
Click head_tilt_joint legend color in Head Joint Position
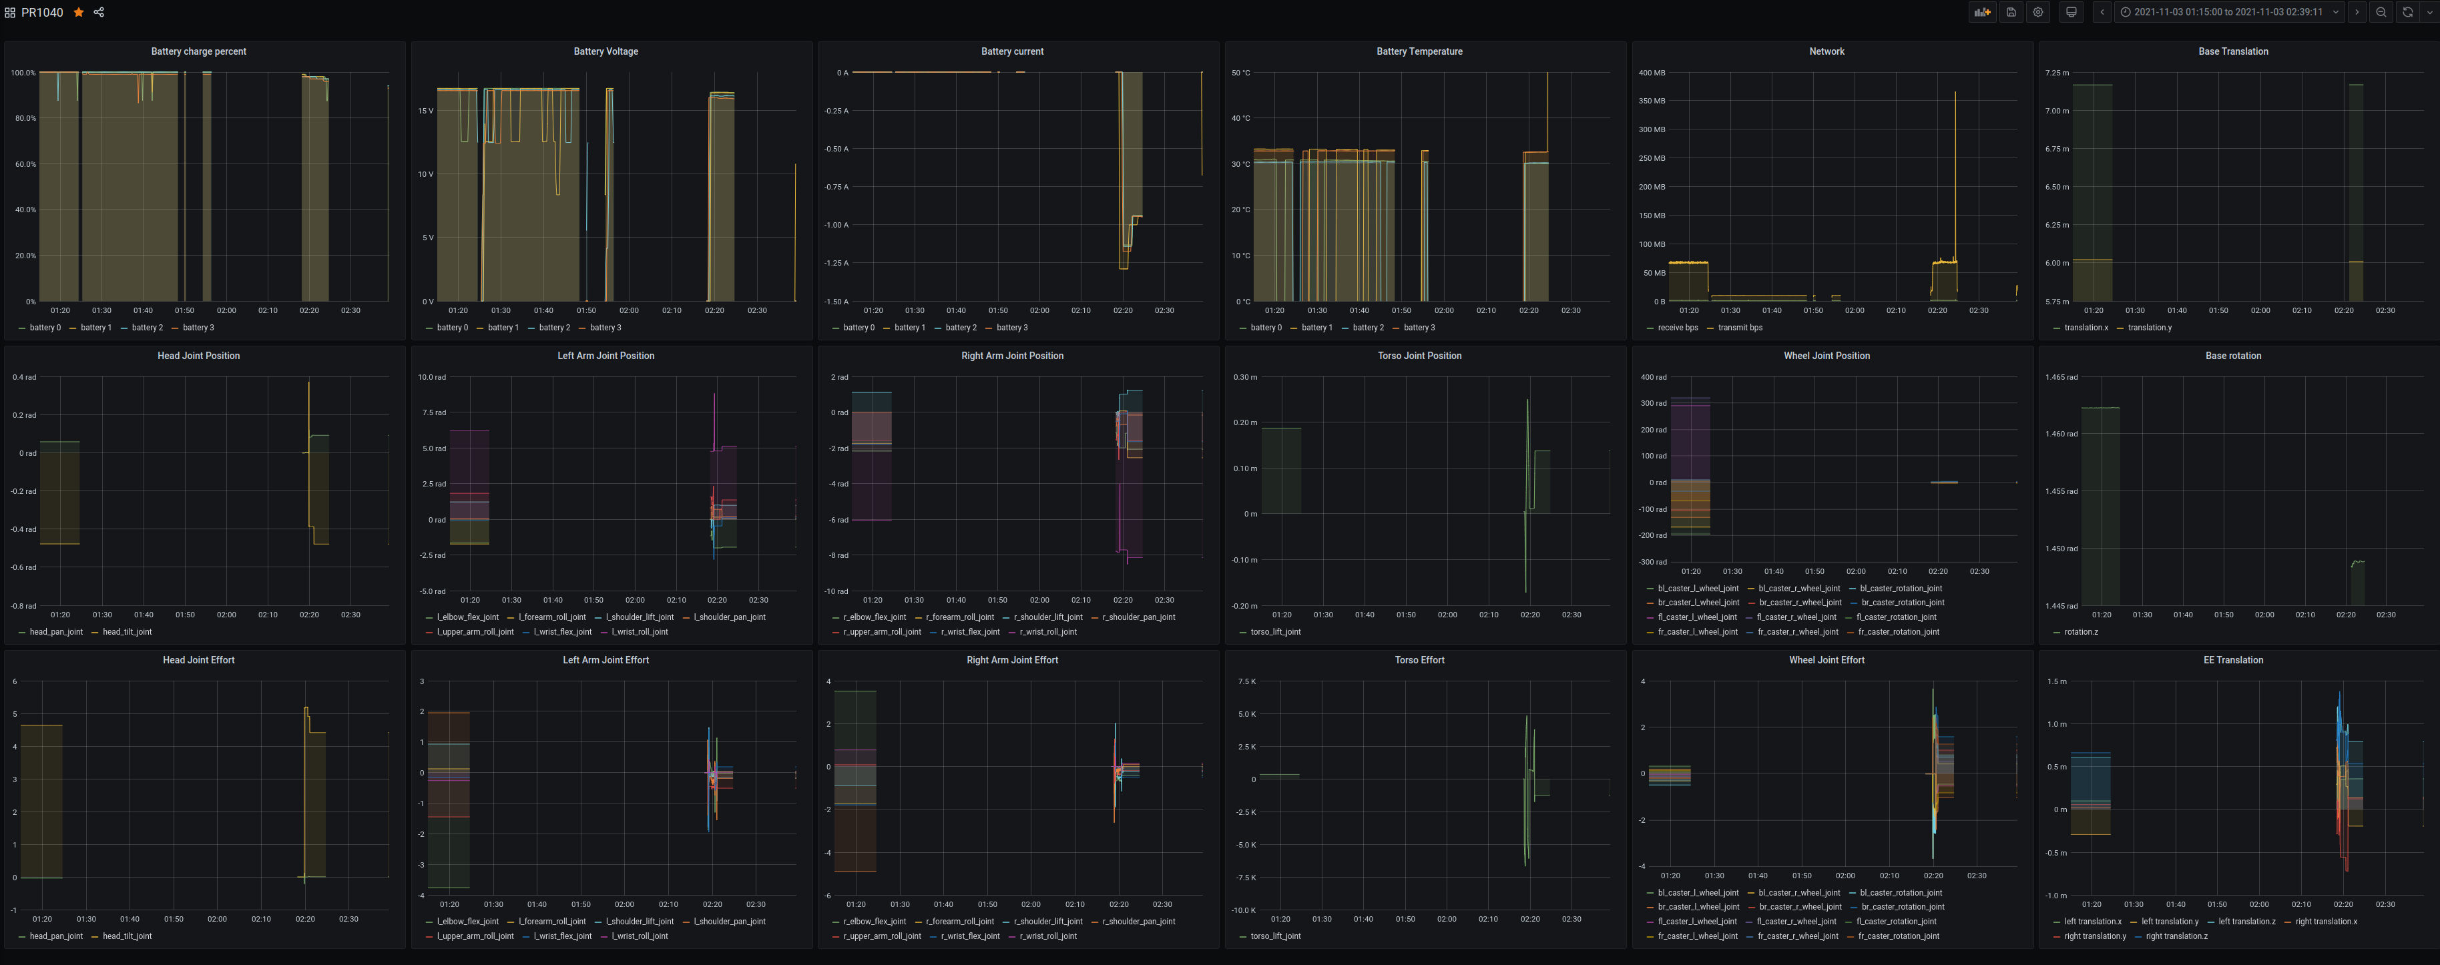[95, 631]
